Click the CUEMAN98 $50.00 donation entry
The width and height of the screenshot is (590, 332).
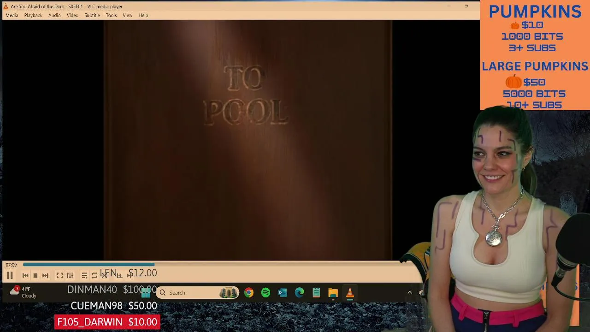[x=114, y=306]
